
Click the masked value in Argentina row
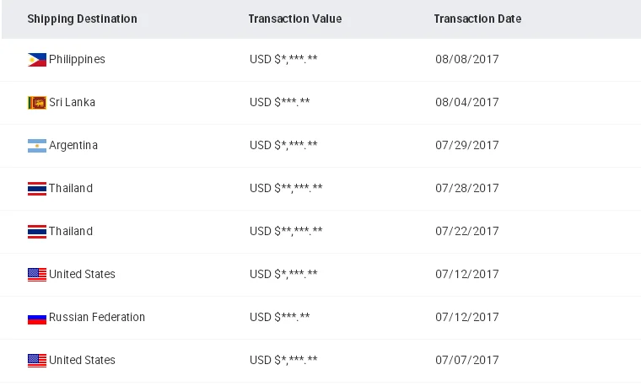pos(283,146)
